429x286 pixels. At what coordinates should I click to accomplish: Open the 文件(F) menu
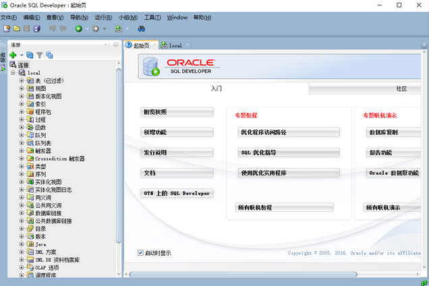pyautogui.click(x=9, y=18)
